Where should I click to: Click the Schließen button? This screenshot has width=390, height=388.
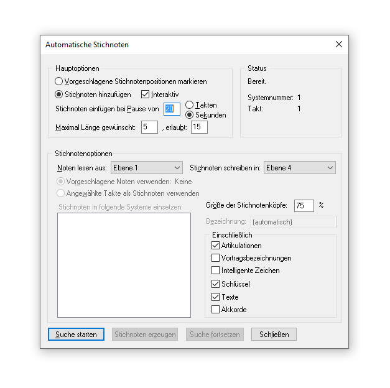[x=274, y=335]
